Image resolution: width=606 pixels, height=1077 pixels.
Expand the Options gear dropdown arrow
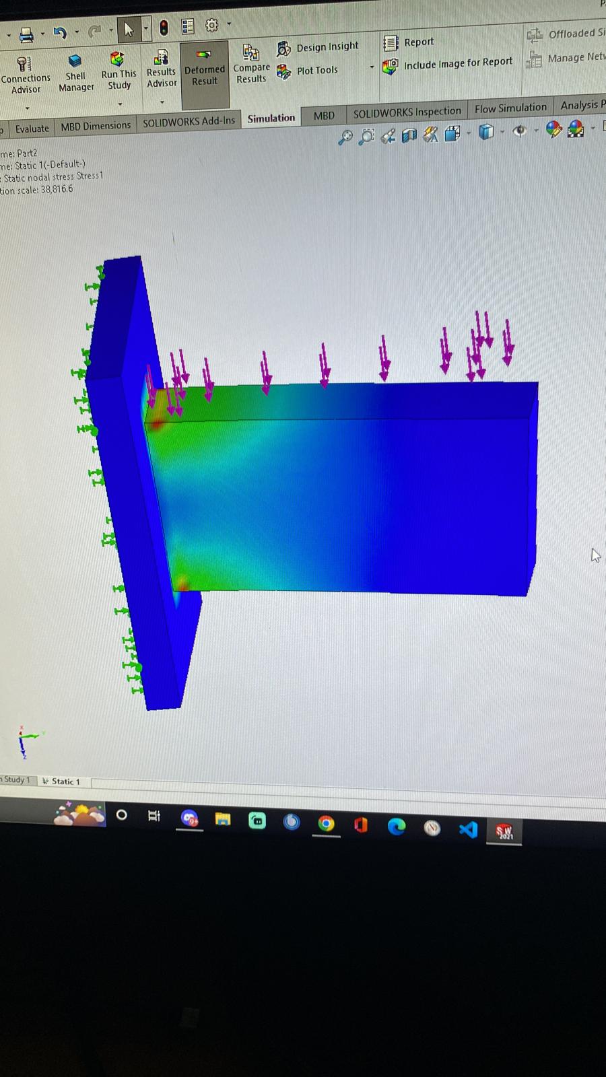coord(229,24)
